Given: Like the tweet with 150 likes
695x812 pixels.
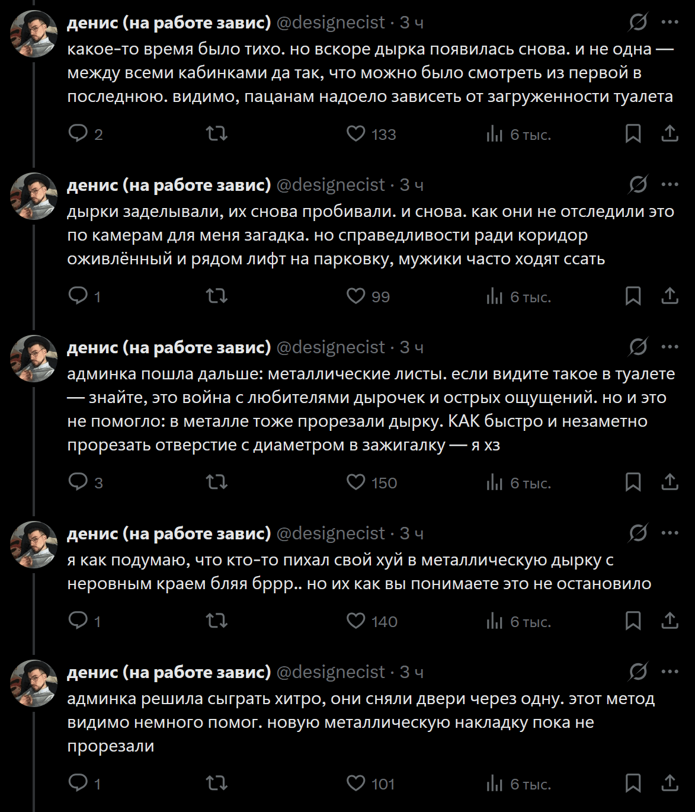Looking at the screenshot, I should pos(355,482).
